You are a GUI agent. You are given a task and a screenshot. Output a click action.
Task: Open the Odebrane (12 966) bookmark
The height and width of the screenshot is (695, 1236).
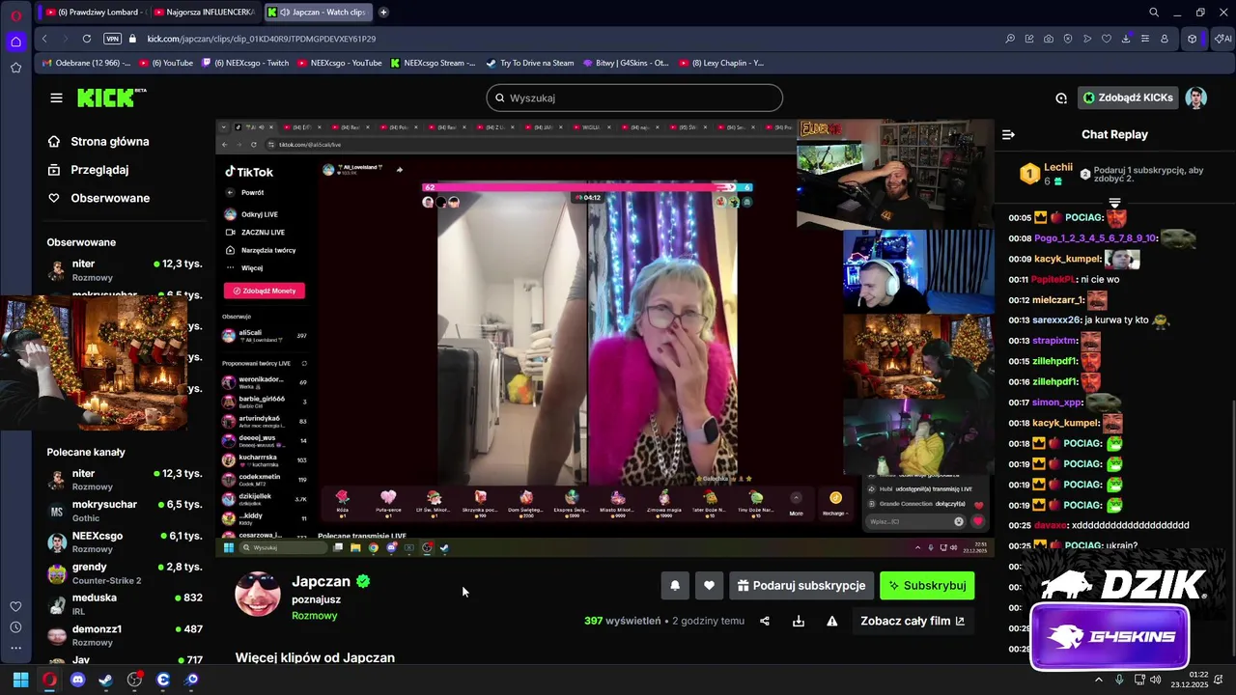(x=87, y=63)
